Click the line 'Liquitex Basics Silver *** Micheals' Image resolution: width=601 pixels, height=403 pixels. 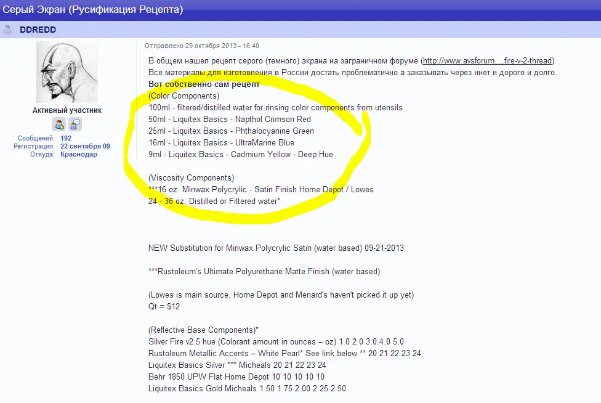click(x=237, y=365)
